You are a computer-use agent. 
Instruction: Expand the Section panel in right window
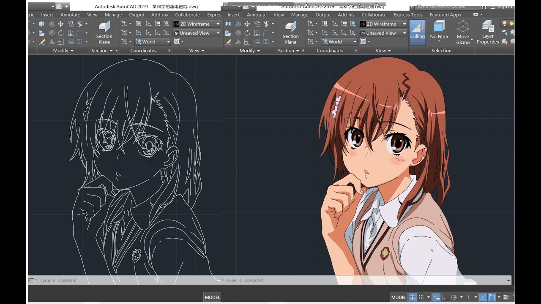pyautogui.click(x=289, y=51)
